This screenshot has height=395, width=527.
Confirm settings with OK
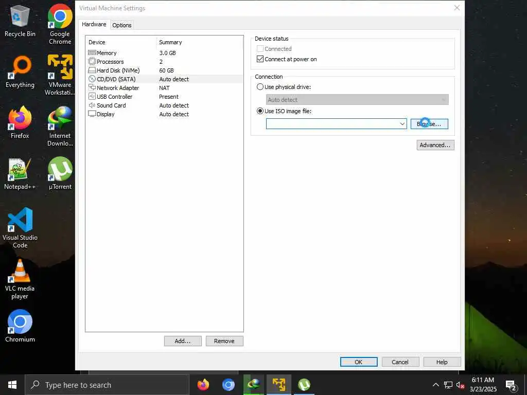click(x=359, y=362)
